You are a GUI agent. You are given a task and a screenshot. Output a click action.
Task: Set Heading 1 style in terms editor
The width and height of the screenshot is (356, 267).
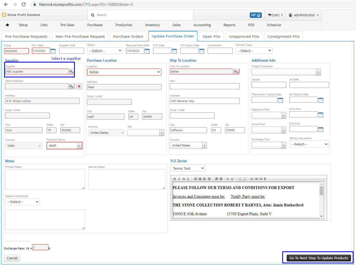point(252,179)
